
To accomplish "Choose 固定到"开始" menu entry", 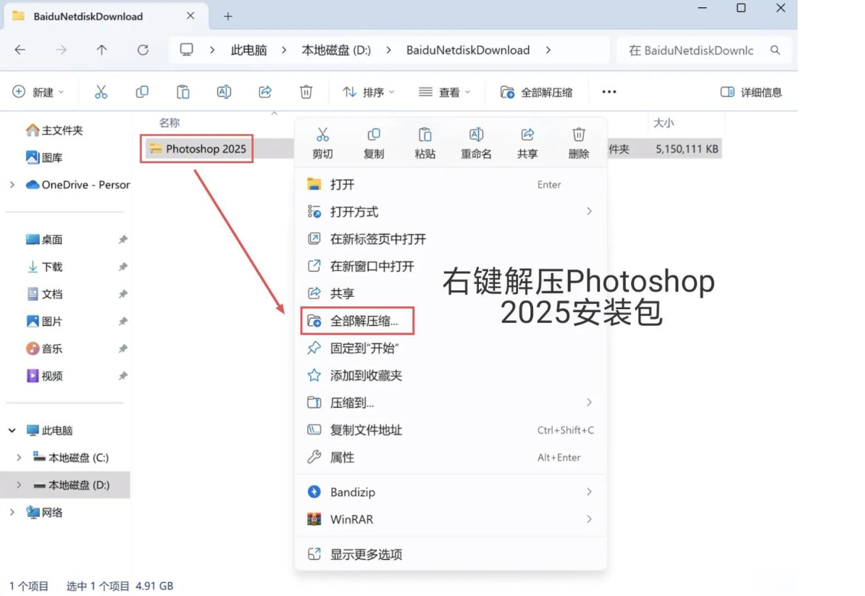I will (451, 348).
